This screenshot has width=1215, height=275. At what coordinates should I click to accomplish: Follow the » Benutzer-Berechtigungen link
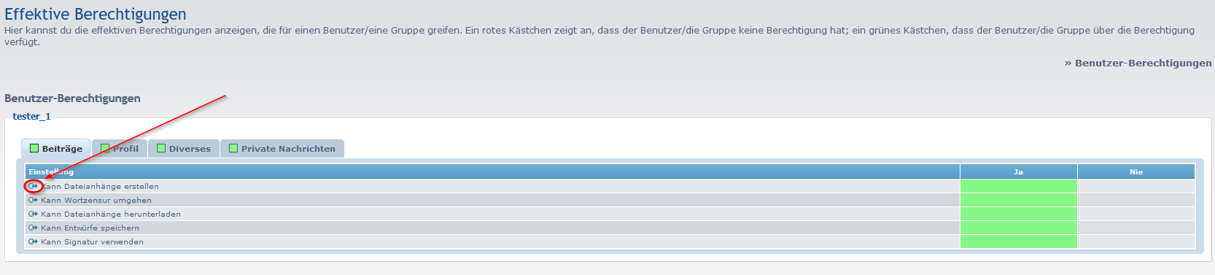(1138, 63)
